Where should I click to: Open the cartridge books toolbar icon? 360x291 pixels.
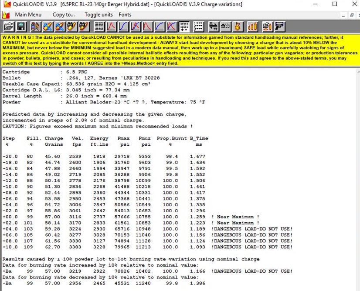click(35, 27)
